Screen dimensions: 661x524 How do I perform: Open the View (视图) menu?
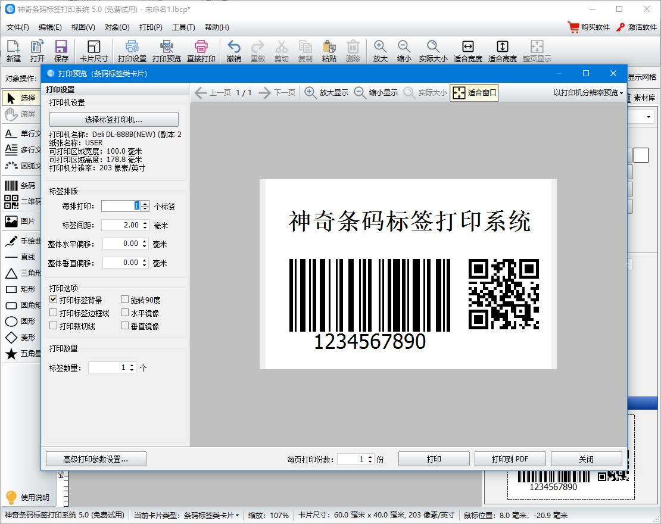pos(83,27)
